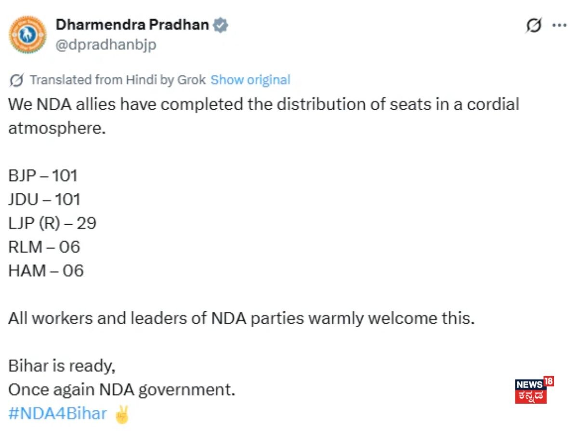Click the 'Bihar is ready,' text
This screenshot has width=578, height=433.
[x=62, y=366]
